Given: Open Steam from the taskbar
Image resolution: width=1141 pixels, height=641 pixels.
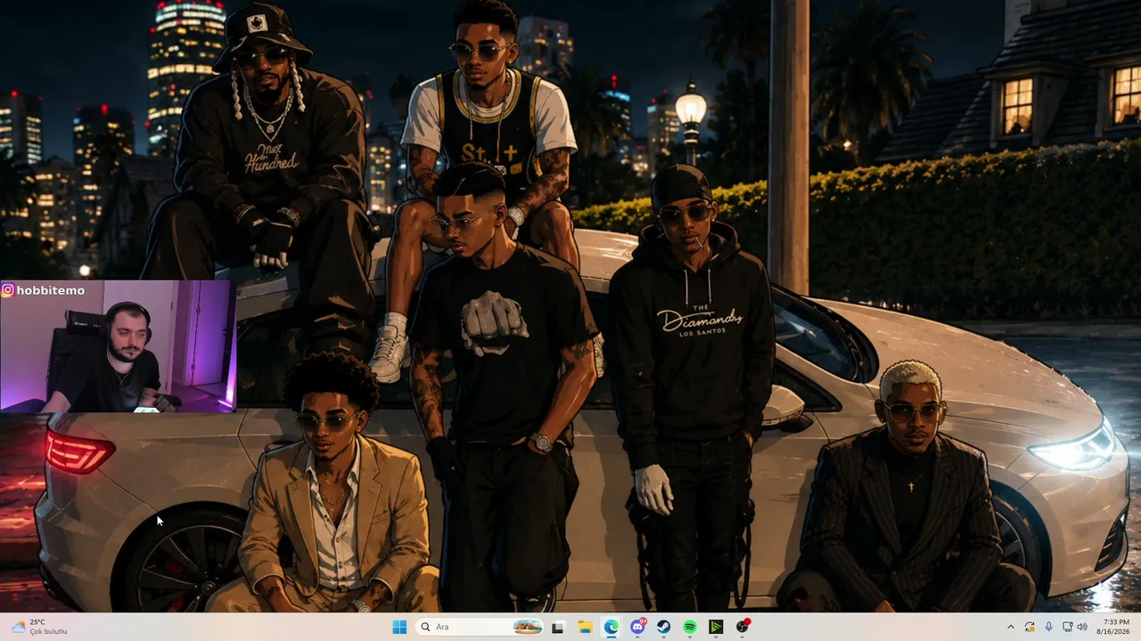Looking at the screenshot, I should 664,627.
